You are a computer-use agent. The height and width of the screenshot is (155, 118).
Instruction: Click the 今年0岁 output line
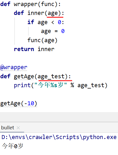tap(13, 146)
